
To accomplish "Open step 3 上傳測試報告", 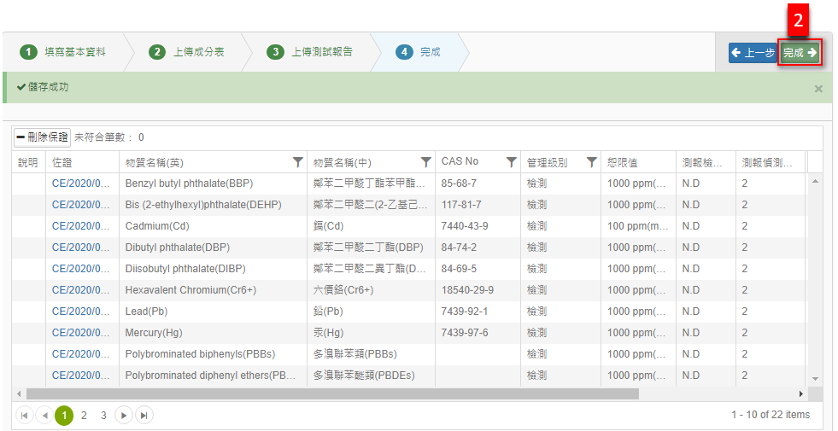I will 311,52.
